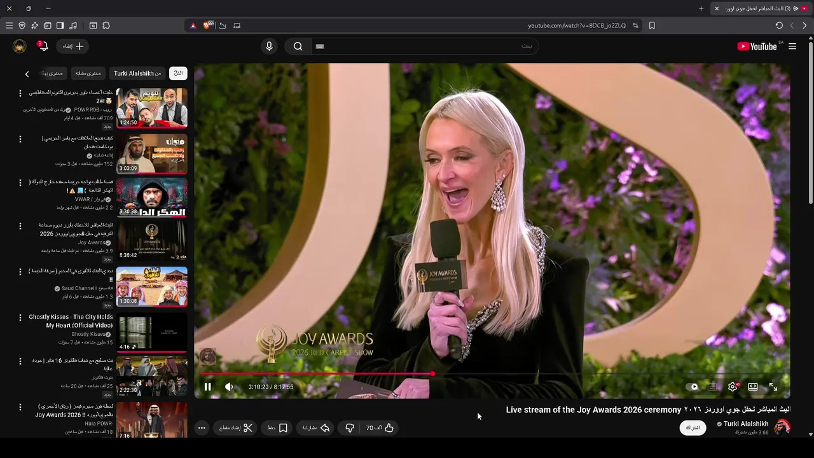Open the Create (+) button
Image resolution: width=814 pixels, height=458 pixels.
73,46
